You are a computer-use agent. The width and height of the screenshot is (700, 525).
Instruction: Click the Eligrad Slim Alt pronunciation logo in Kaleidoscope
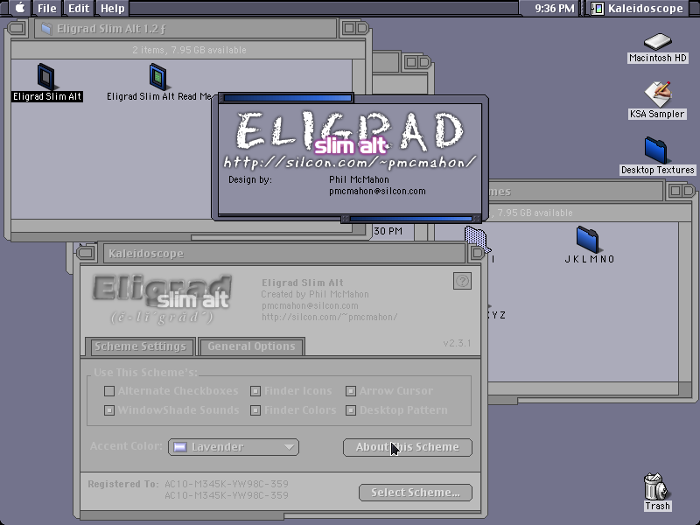[162, 299]
